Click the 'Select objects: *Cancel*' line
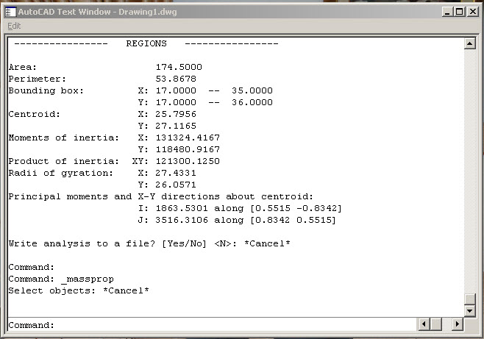The height and width of the screenshot is (339, 484). (x=79, y=291)
